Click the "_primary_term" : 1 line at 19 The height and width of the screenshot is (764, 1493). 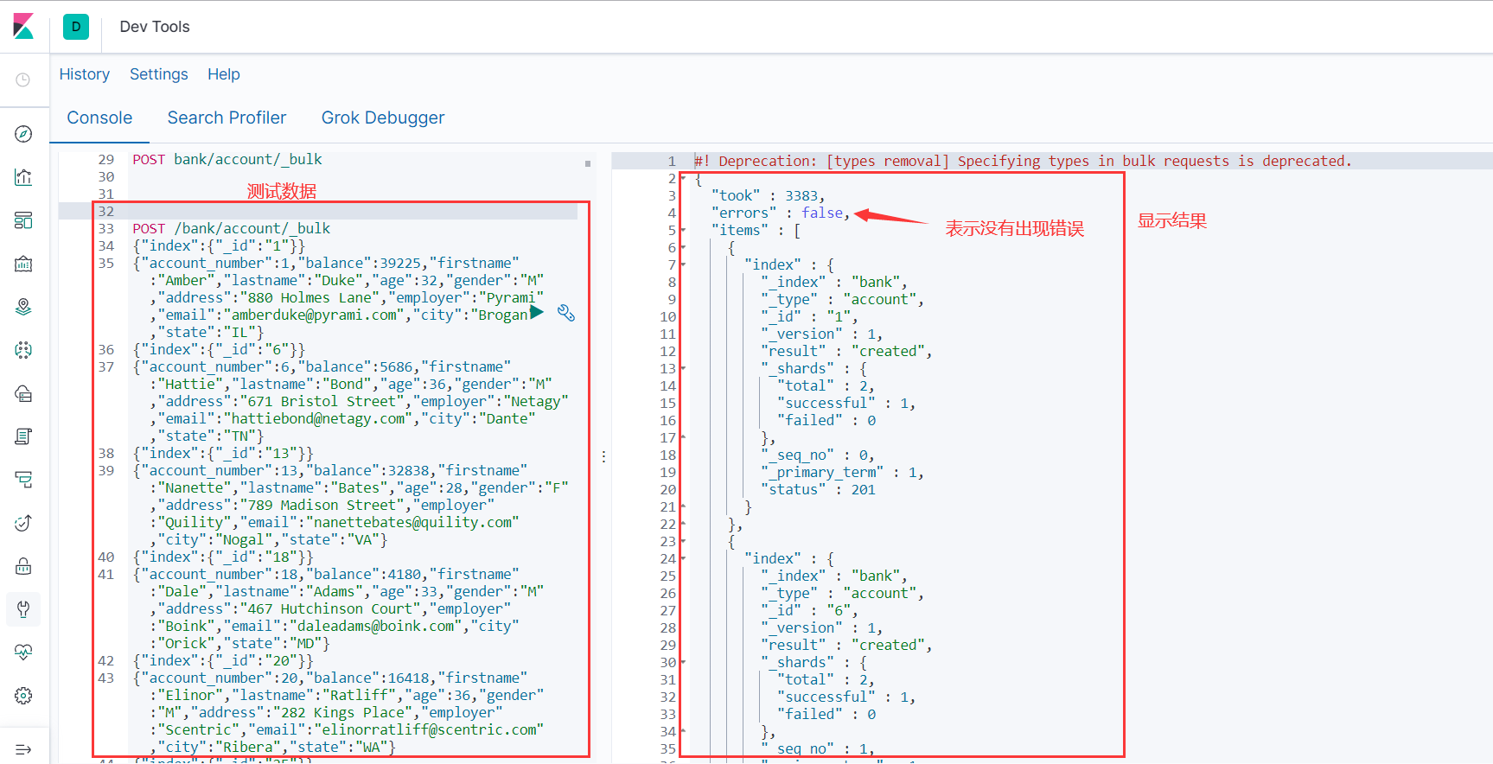[842, 472]
